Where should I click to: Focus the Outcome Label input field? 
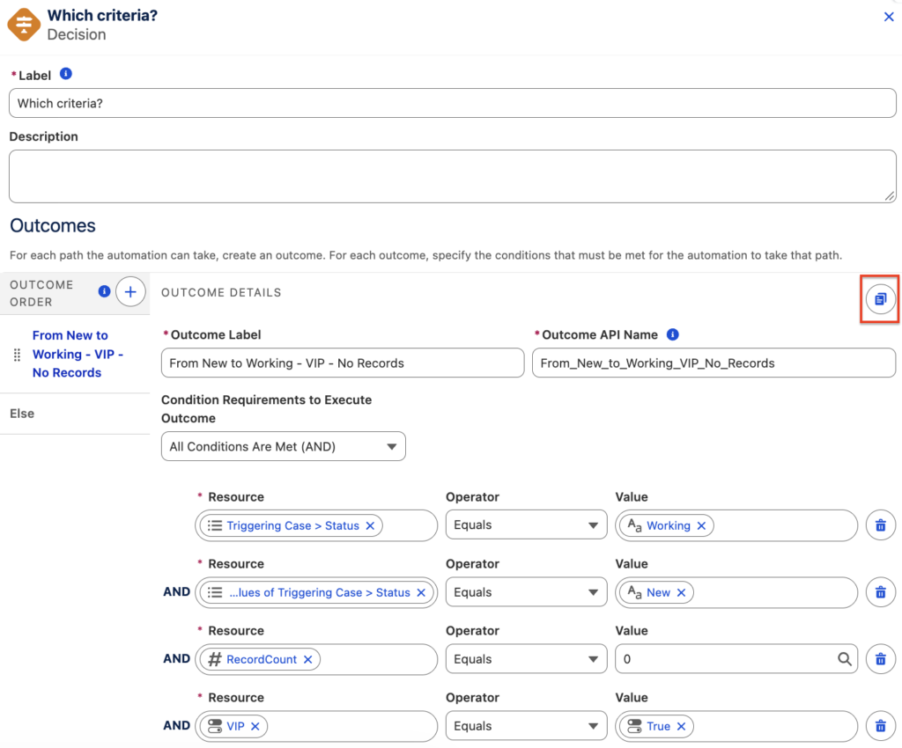[x=343, y=363]
